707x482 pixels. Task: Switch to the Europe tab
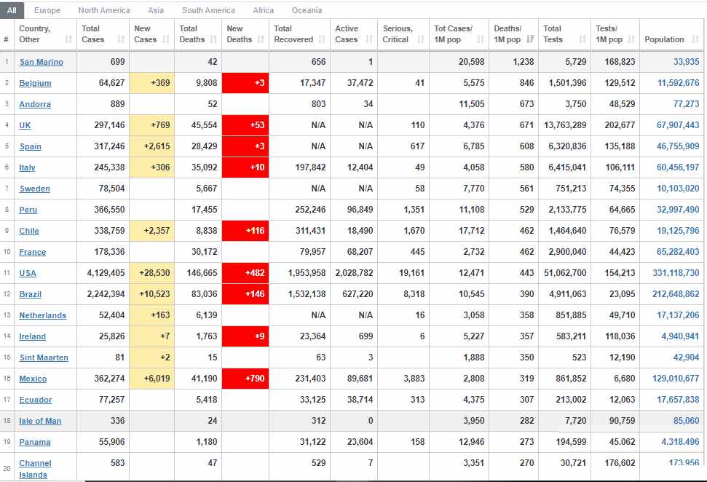47,10
